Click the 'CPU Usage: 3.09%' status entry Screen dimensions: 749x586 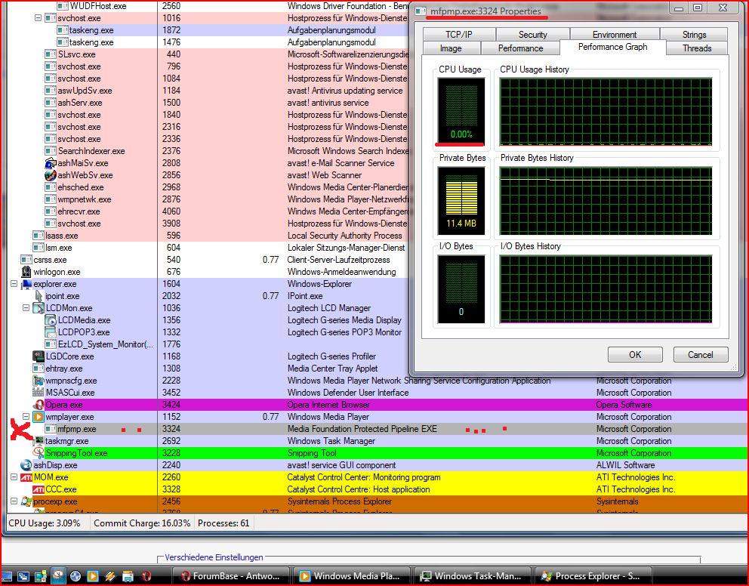[x=45, y=523]
